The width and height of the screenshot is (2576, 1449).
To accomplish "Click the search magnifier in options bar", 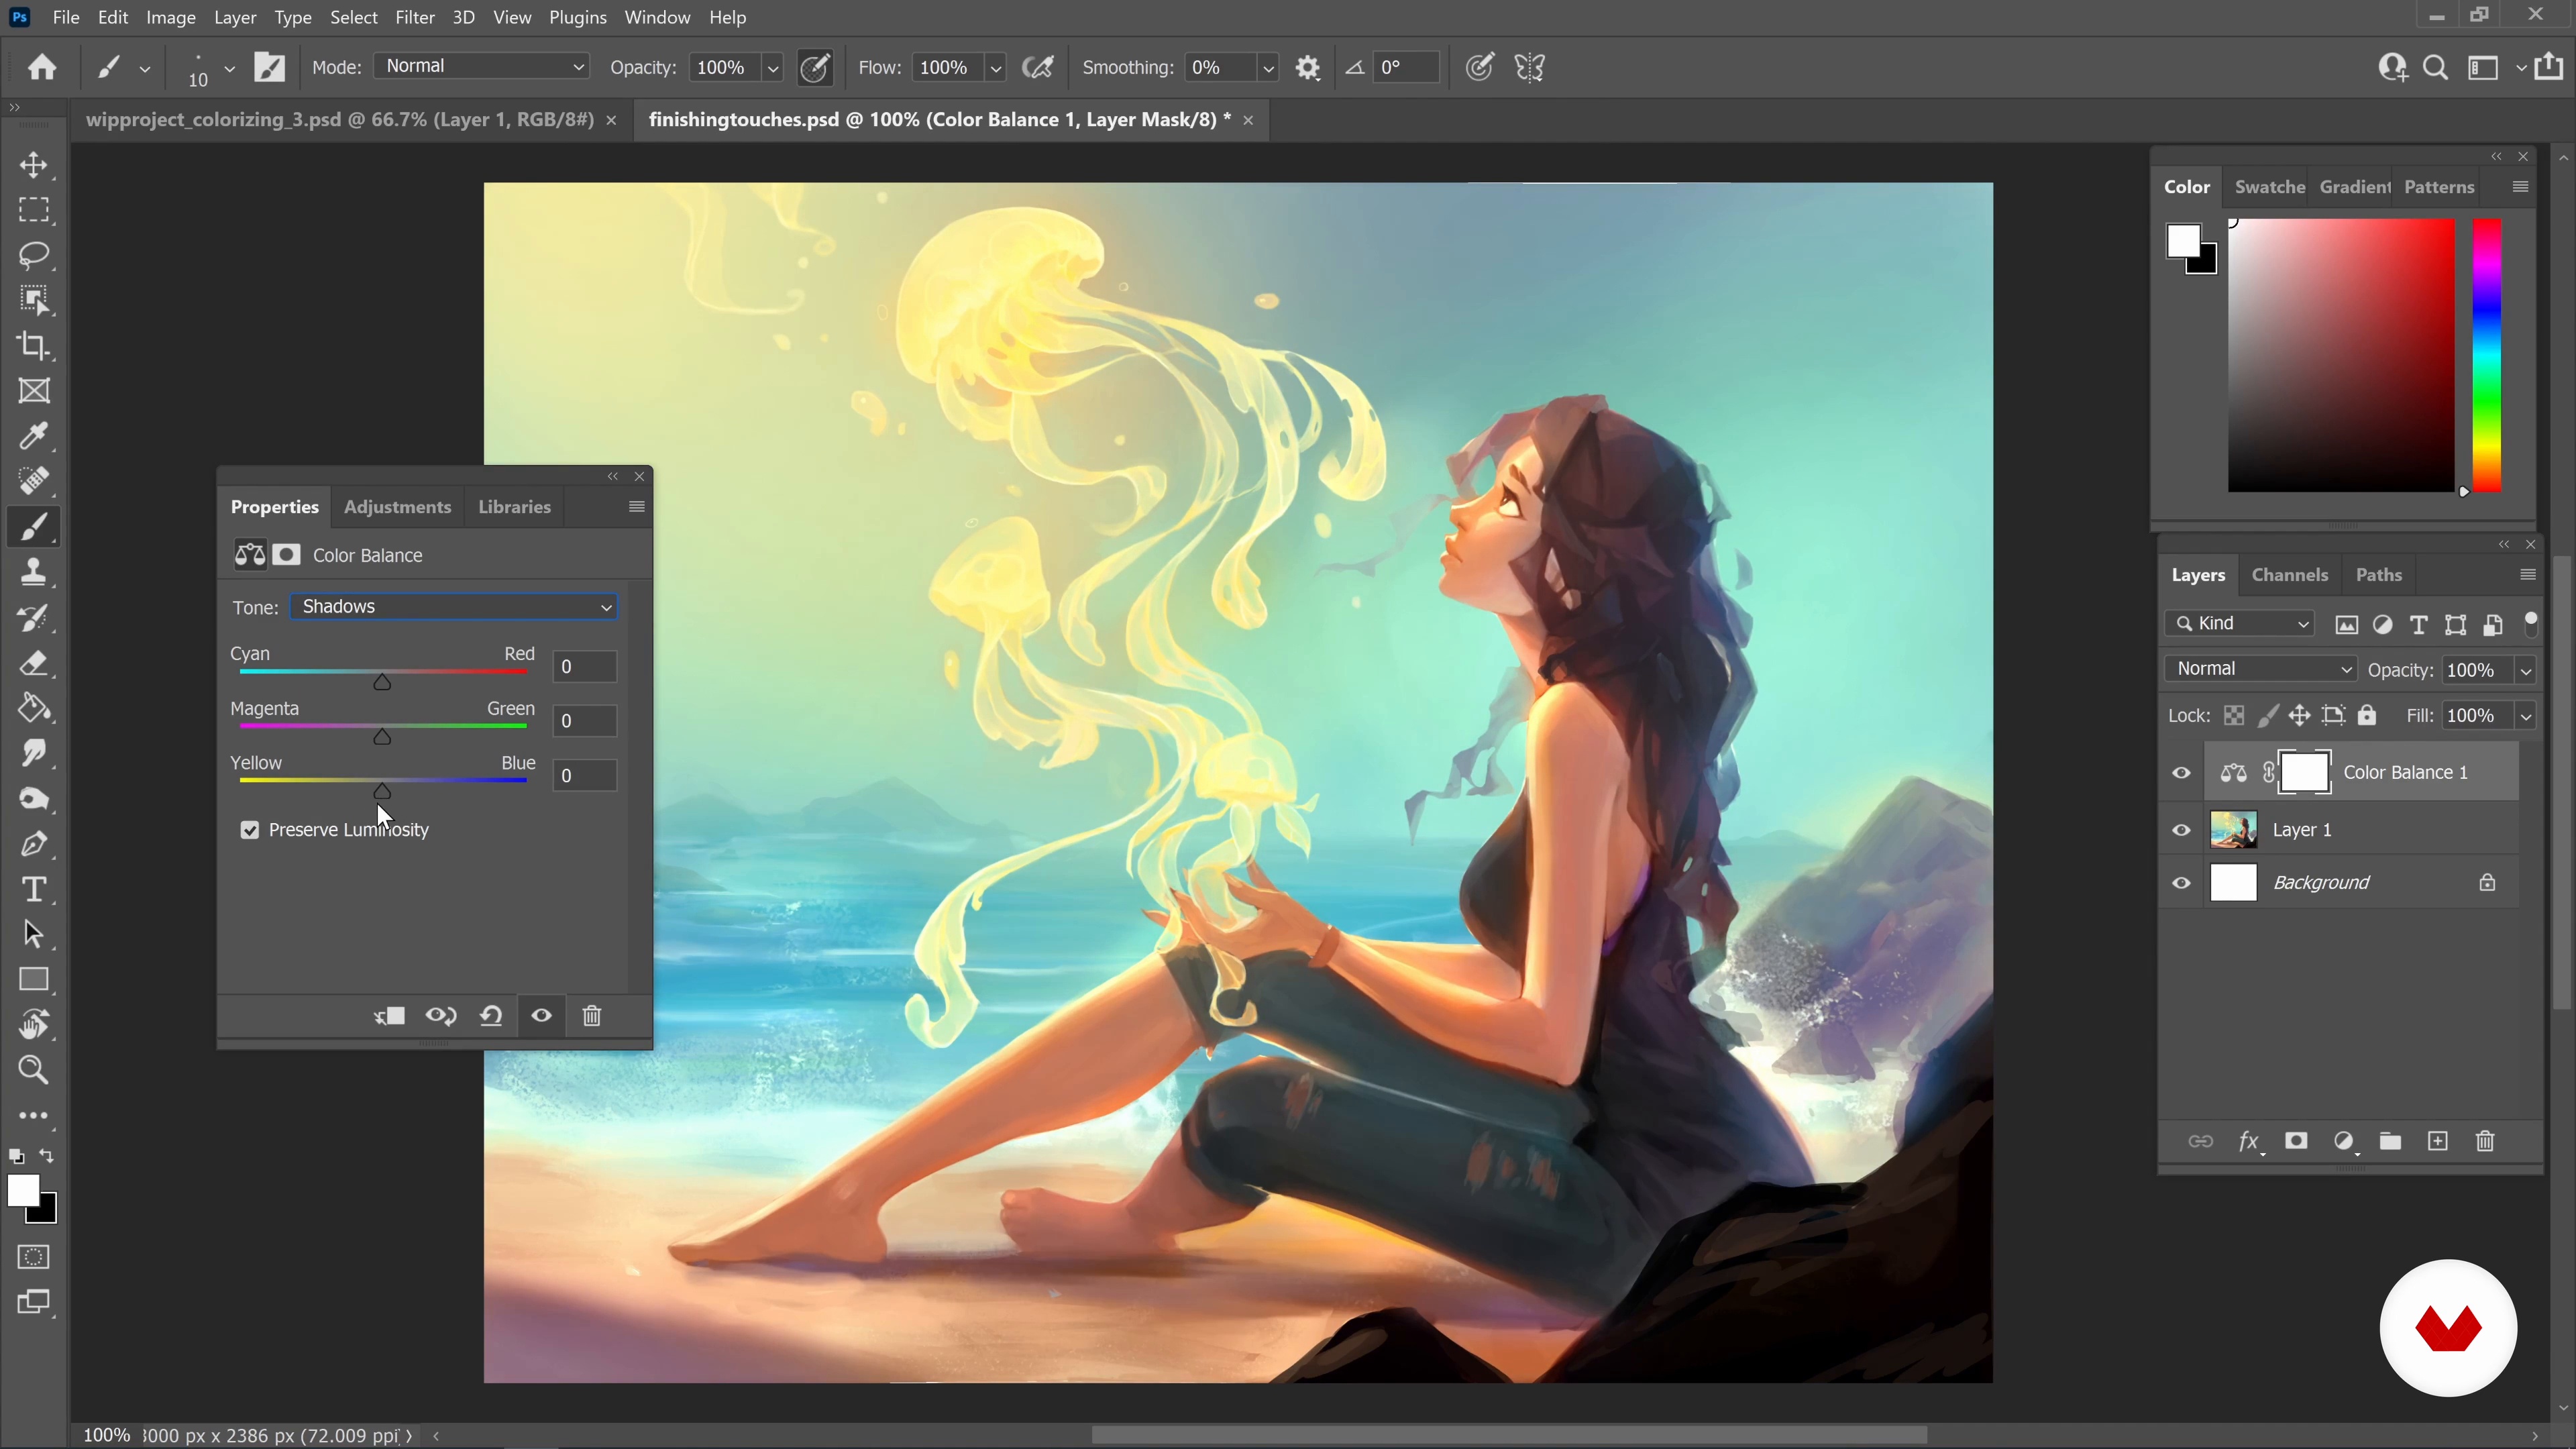I will click(x=2436, y=68).
